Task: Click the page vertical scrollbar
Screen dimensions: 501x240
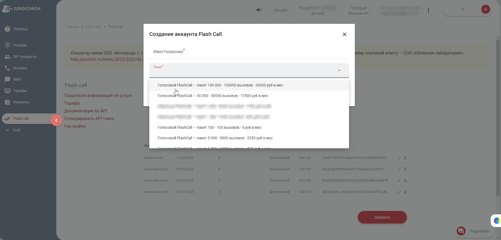Action: click(498, 117)
